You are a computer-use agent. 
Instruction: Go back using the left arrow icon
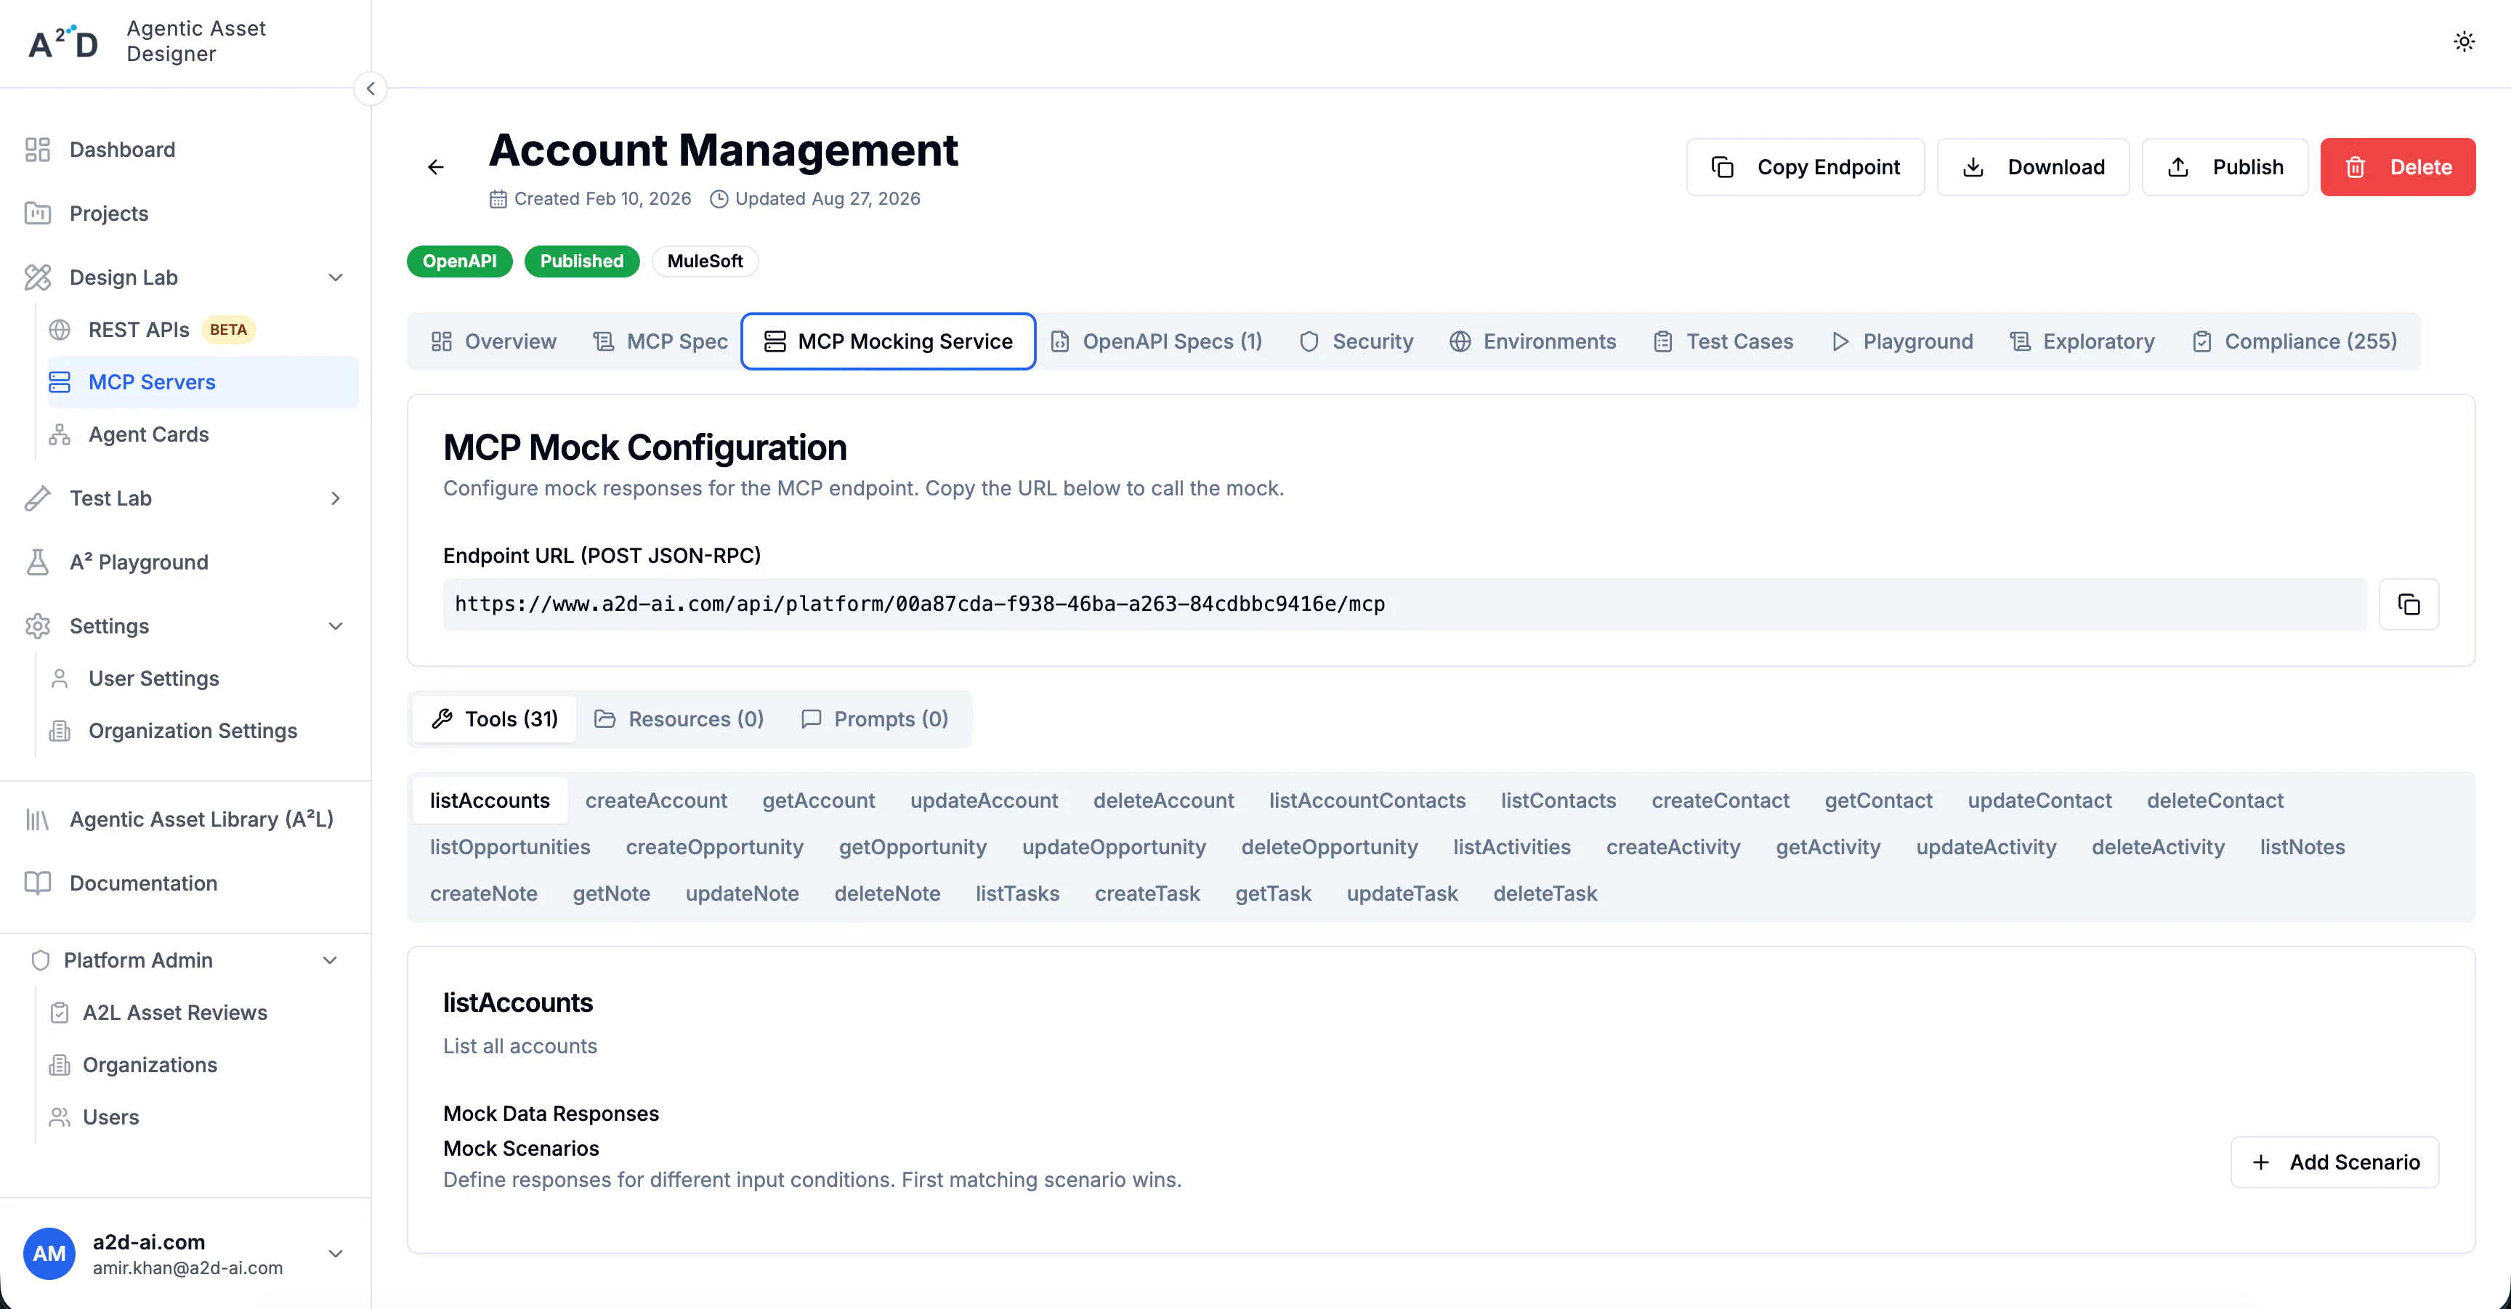436,168
